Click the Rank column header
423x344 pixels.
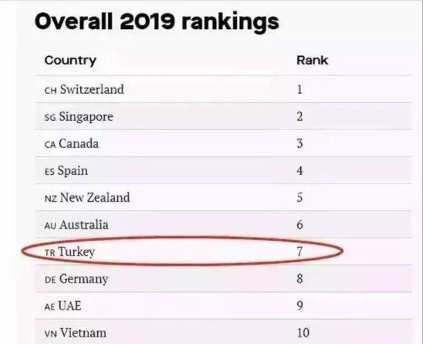[312, 60]
